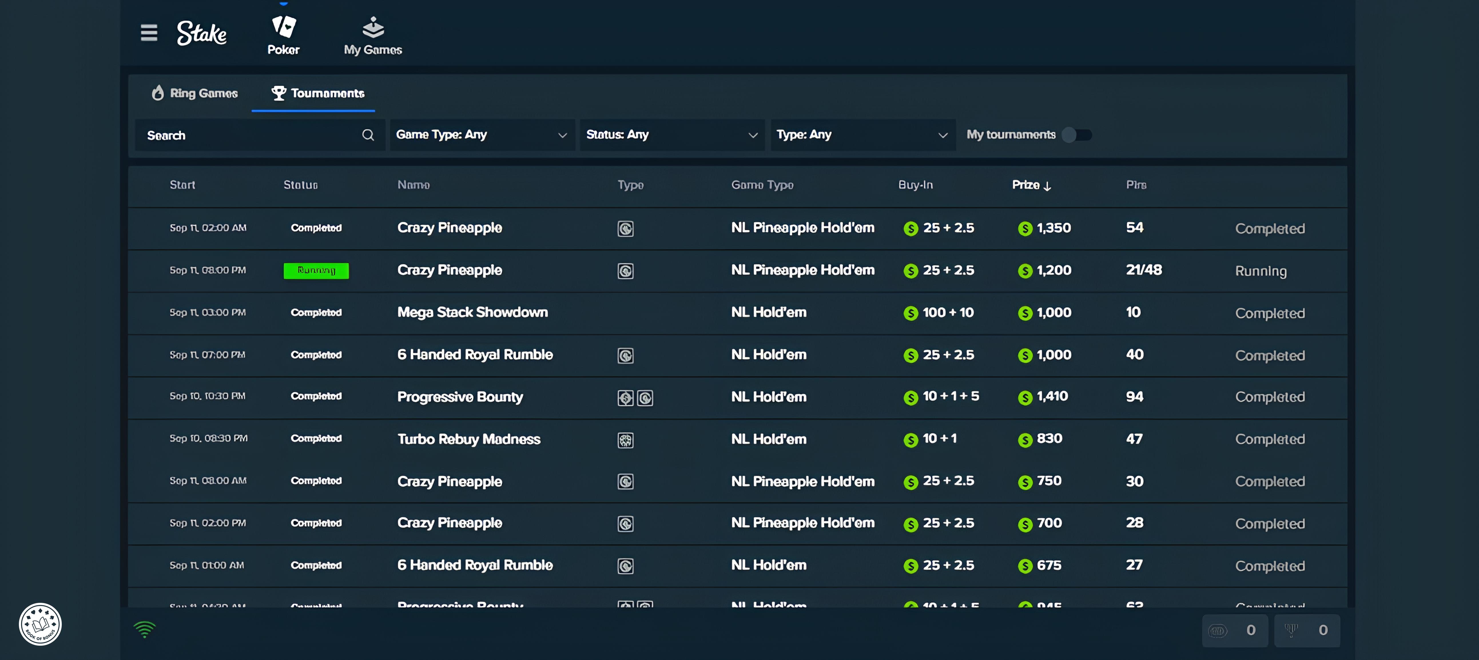The image size is (1479, 660).
Task: Click the ring games table counter icon
Action: coord(1218,631)
